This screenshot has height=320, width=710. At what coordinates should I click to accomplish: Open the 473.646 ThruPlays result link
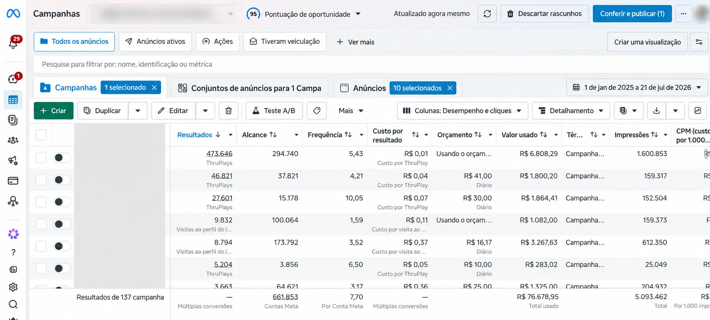(x=219, y=154)
